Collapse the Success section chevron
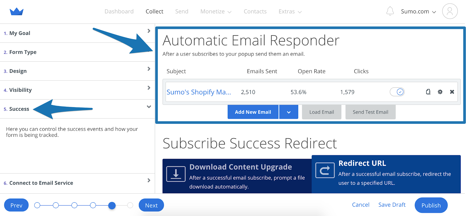The image size is (466, 216). pos(149,107)
